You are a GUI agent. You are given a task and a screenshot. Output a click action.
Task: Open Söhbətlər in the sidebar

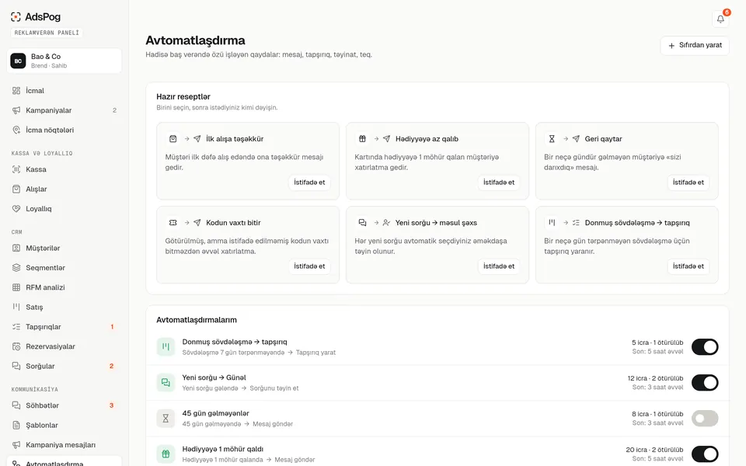(x=64, y=405)
